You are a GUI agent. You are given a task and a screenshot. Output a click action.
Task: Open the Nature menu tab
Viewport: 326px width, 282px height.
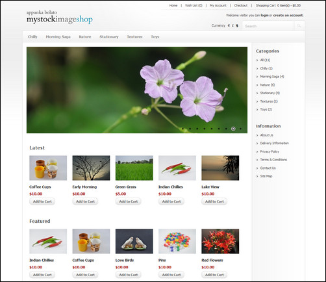tap(85, 37)
